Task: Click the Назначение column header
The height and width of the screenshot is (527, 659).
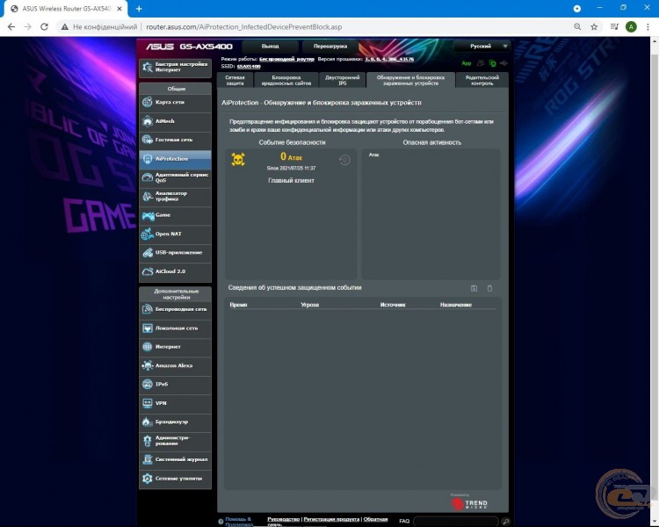Action: point(455,305)
